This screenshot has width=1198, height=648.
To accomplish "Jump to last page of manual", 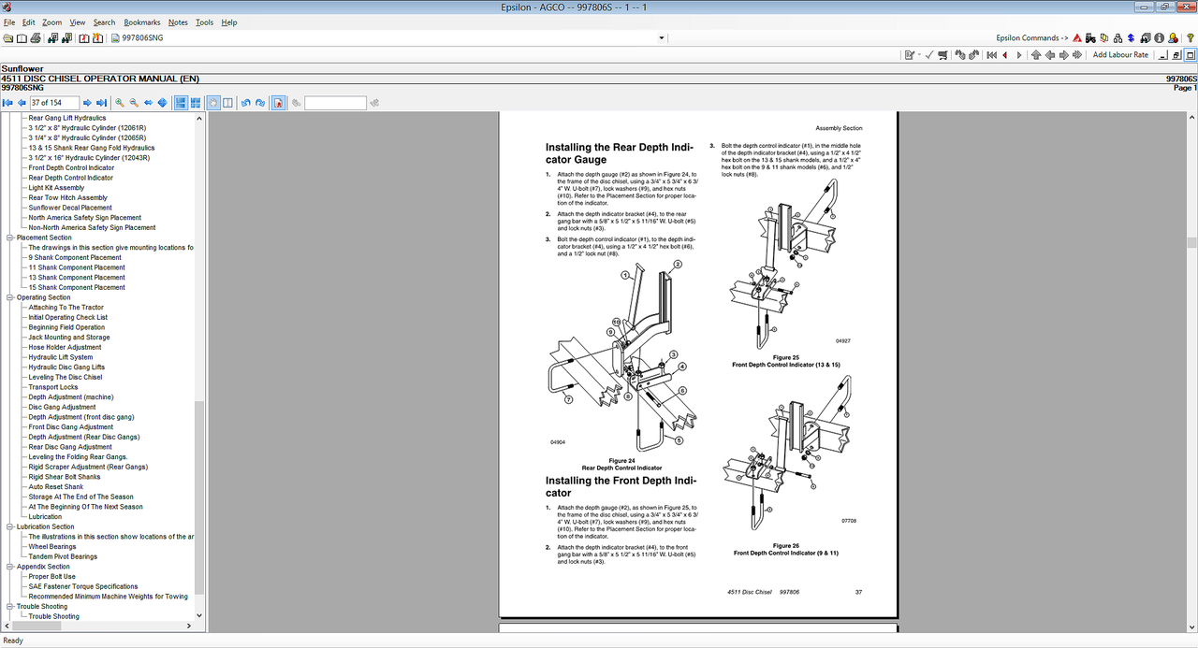I will 102,103.
